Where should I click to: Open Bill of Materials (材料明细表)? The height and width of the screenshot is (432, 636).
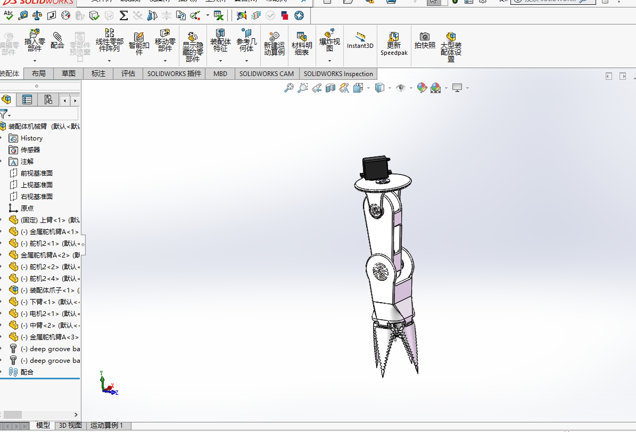click(x=302, y=44)
